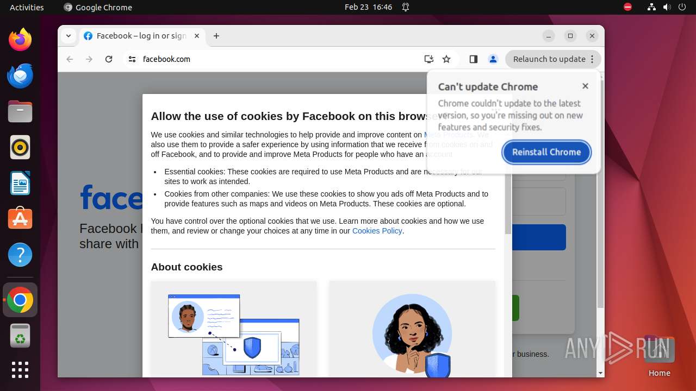This screenshot has width=696, height=391.
Task: Close the Facebook tab
Action: click(197, 36)
